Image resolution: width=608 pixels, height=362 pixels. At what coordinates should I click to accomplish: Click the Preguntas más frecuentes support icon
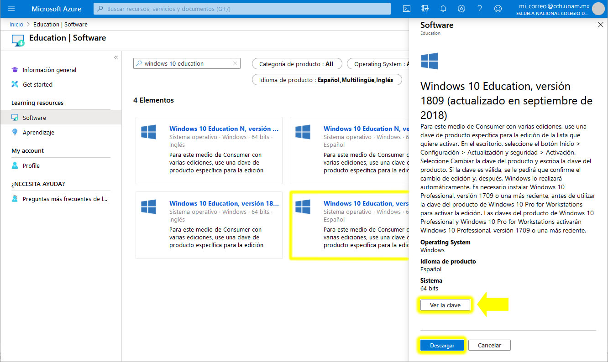[x=15, y=199]
